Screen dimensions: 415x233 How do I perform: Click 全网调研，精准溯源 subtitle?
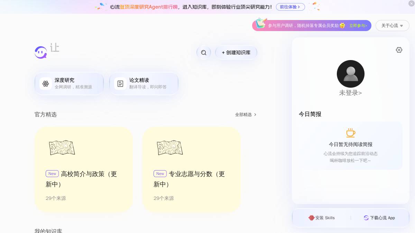(x=73, y=87)
